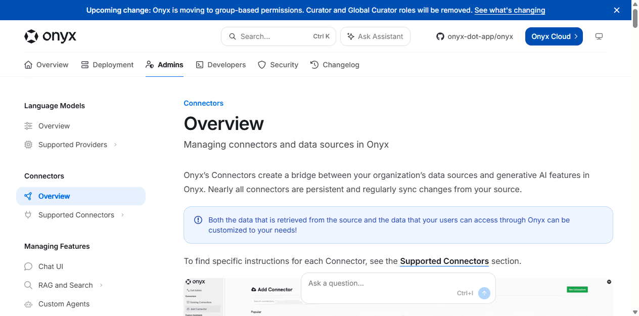
Task: Click the magnifier icon in the search box
Action: (233, 36)
